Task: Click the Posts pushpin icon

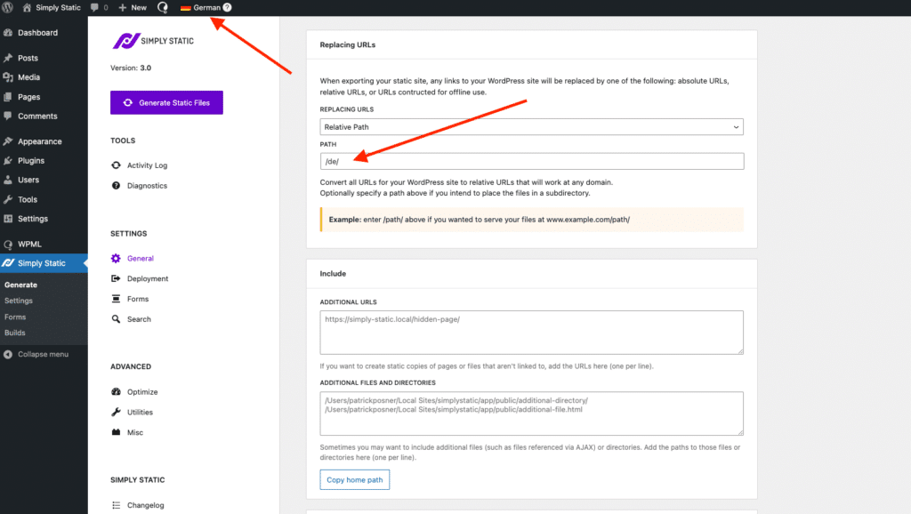Action: pos(7,58)
